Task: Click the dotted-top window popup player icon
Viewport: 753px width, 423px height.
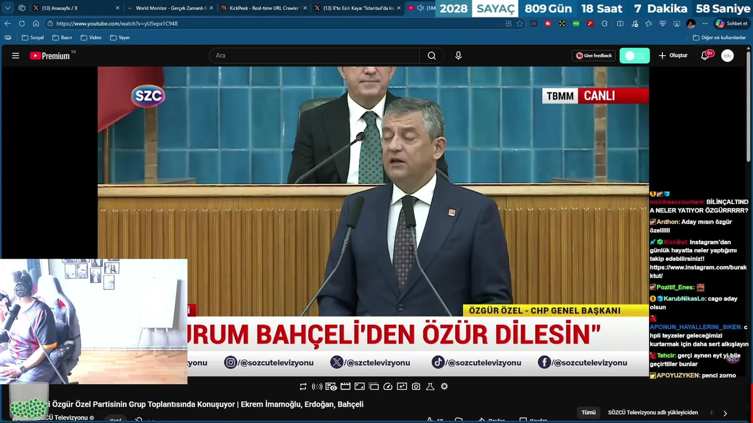Action: (x=374, y=386)
